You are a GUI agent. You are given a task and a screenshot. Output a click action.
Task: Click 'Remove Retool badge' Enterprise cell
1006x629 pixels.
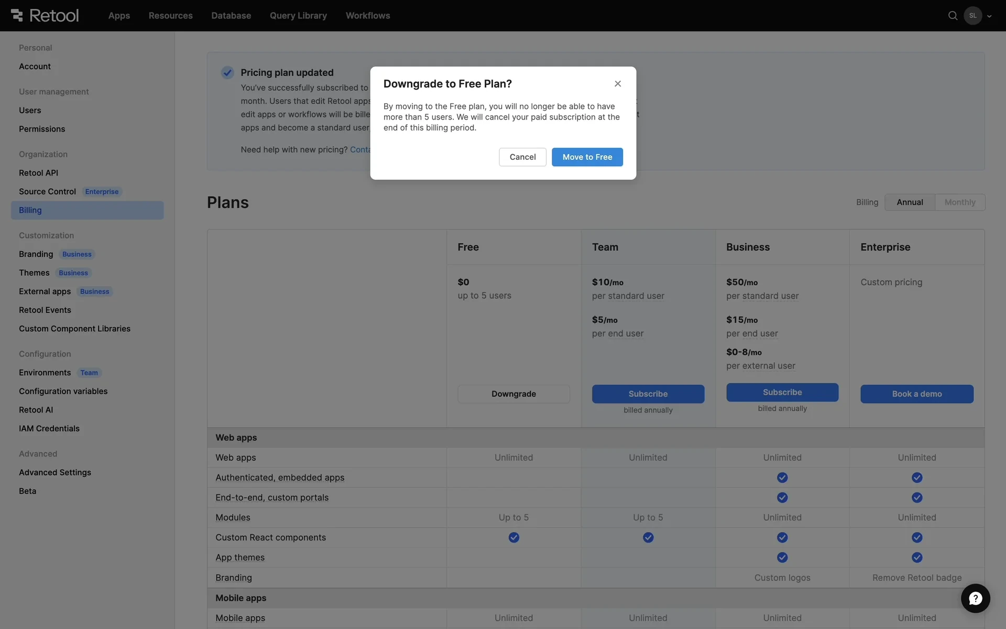coord(917,578)
